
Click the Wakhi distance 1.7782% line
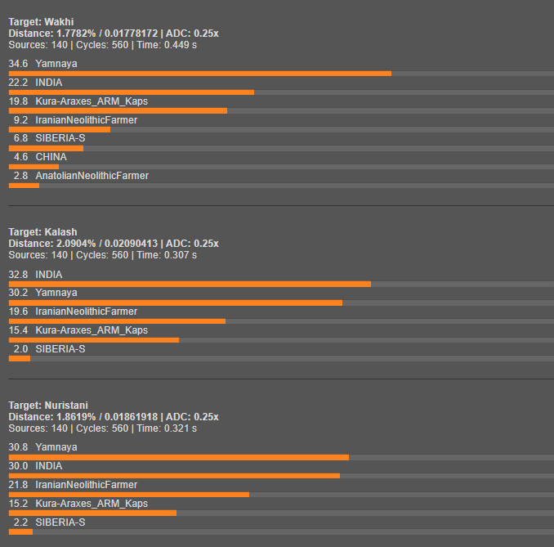pyautogui.click(x=113, y=33)
